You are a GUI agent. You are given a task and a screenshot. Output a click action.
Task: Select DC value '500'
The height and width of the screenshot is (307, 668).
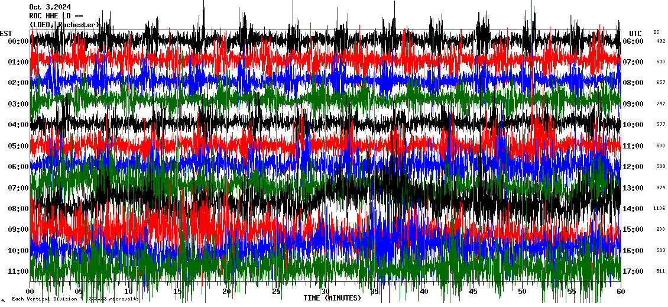661,146
